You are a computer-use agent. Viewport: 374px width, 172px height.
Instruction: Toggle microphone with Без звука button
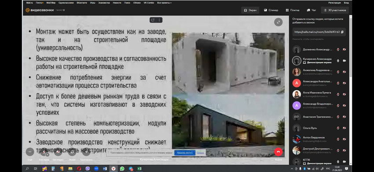point(44,152)
